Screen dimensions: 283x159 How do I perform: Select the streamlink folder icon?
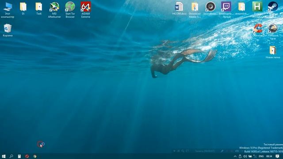241,8
